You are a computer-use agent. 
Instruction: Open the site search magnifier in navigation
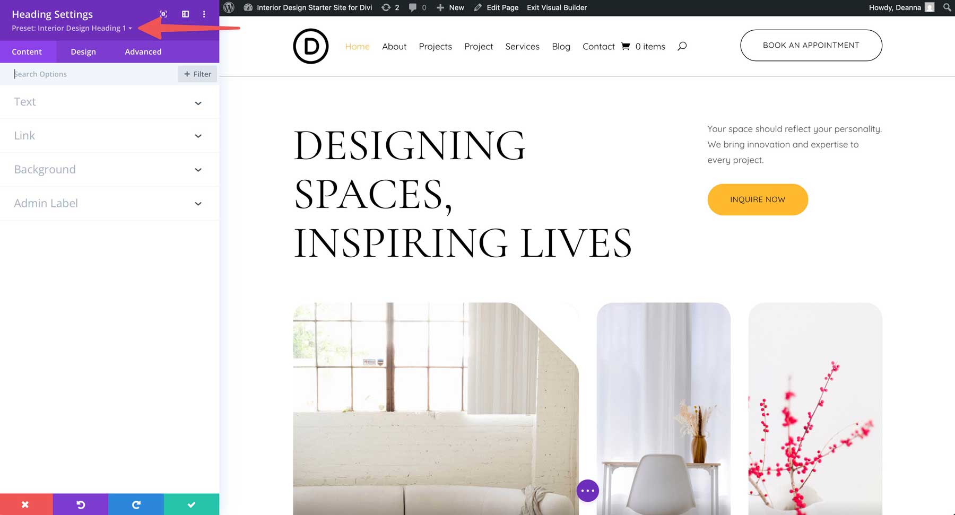(682, 46)
